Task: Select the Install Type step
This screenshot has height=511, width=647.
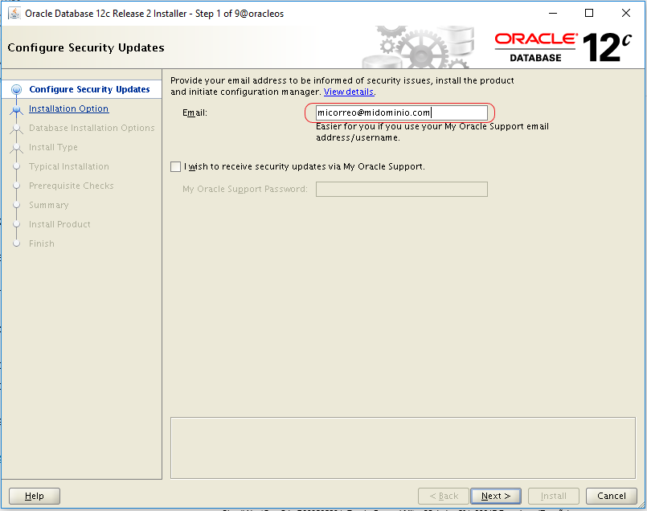Action: click(x=53, y=147)
